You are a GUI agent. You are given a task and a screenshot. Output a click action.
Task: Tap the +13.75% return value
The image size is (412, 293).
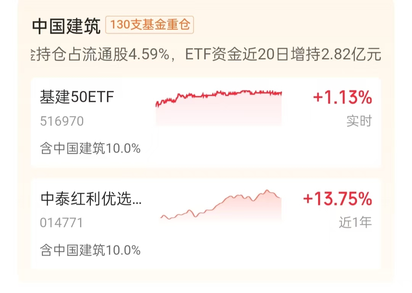tap(337, 199)
